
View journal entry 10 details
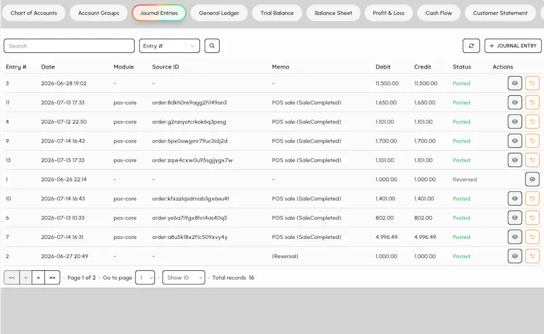[515, 198]
